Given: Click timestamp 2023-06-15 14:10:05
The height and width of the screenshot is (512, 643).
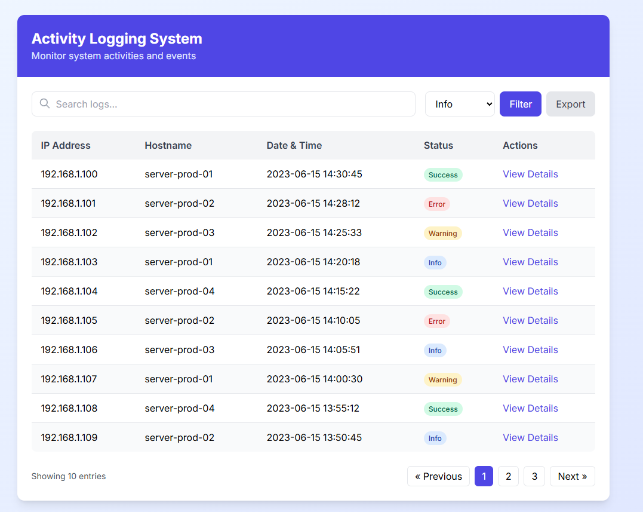Looking at the screenshot, I should point(313,320).
